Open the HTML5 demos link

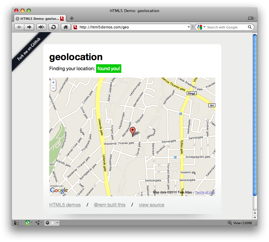pos(65,205)
